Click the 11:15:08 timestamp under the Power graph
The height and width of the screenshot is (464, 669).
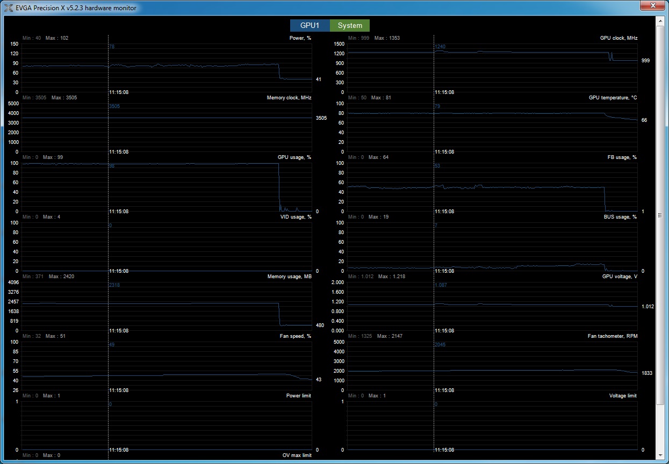[x=119, y=92]
